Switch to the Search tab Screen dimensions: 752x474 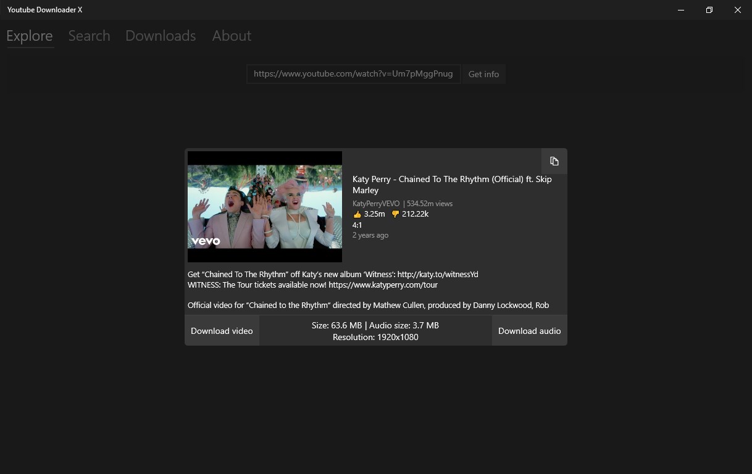coord(89,36)
